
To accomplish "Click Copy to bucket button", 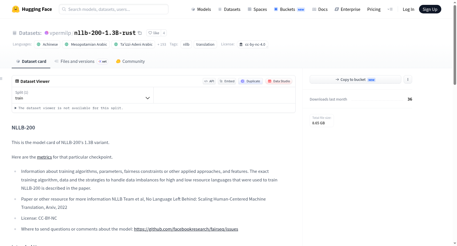I will [x=355, y=79].
